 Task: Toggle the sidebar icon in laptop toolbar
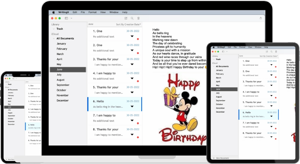point(66,18)
